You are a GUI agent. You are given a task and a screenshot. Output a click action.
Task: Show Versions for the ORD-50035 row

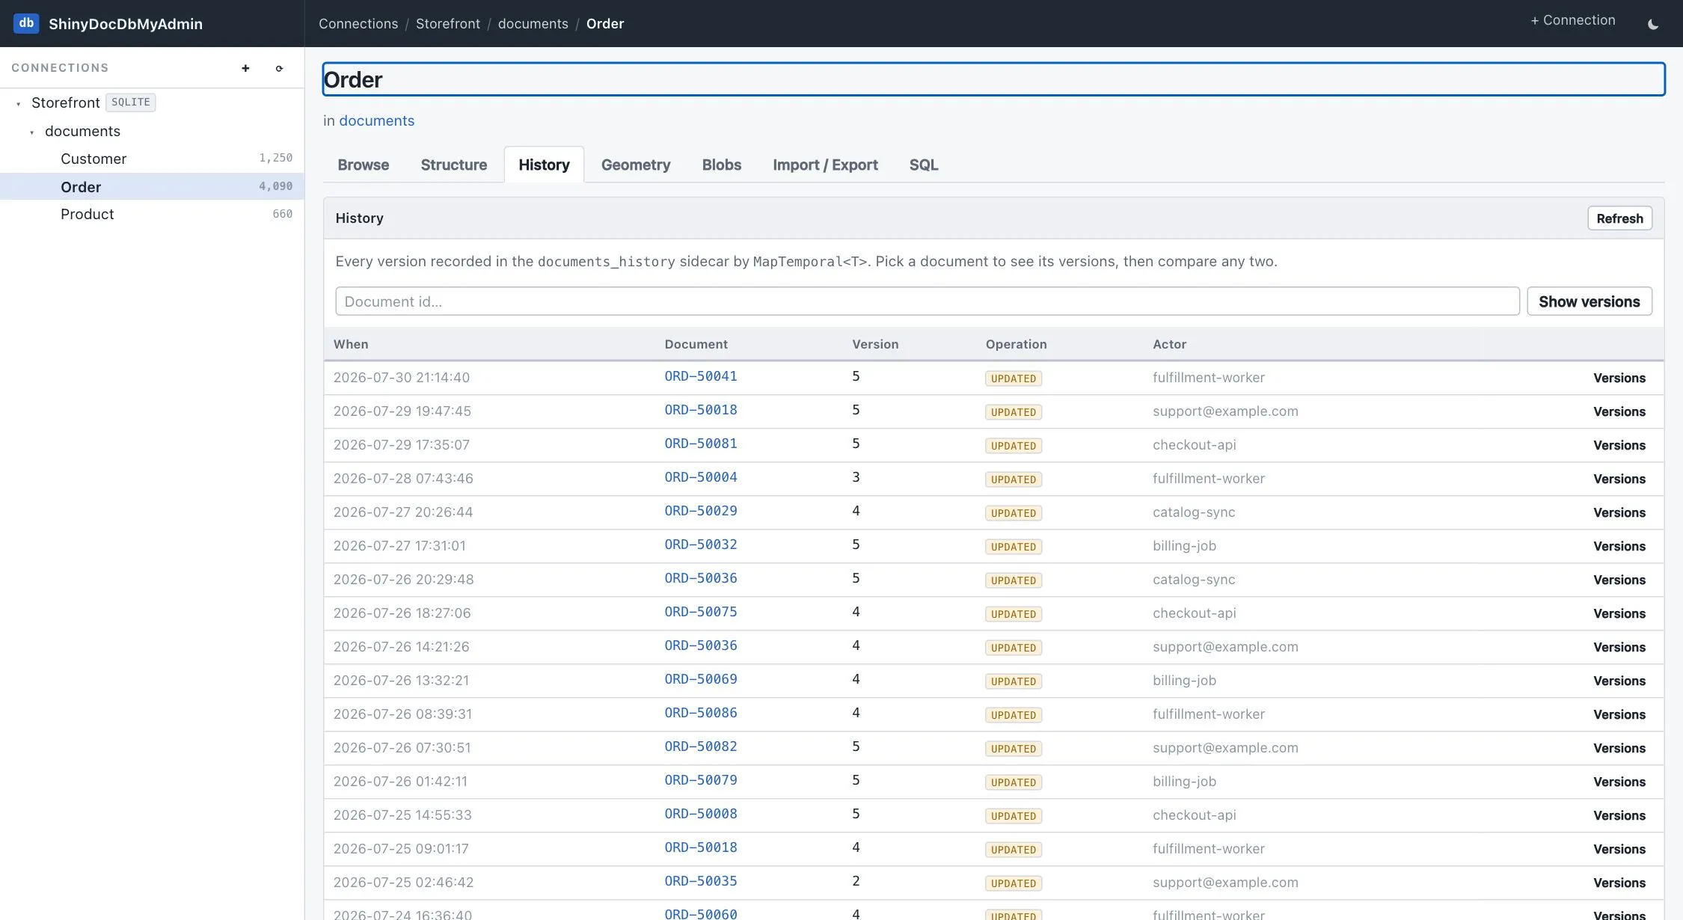(x=1619, y=883)
